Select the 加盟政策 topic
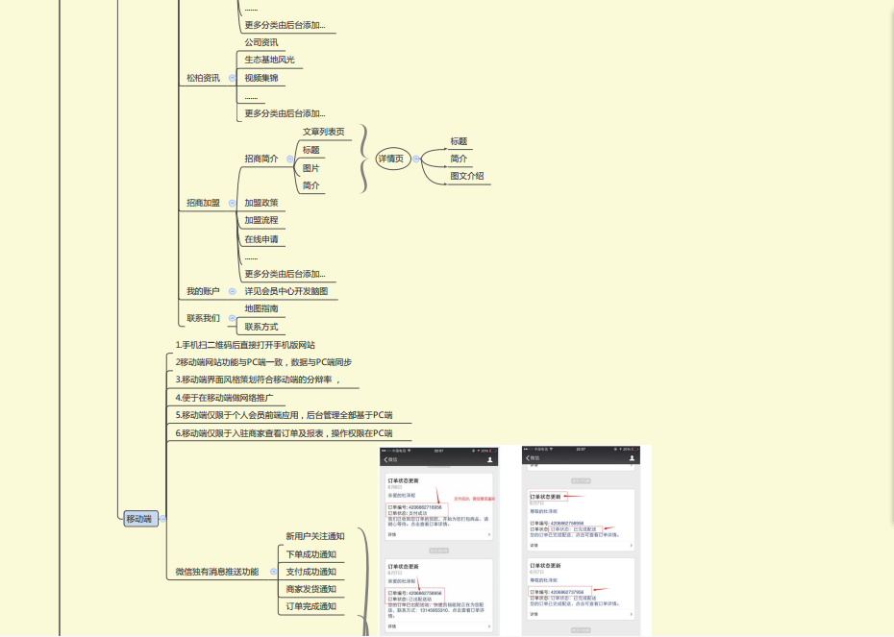This screenshot has width=894, height=637. [261, 203]
